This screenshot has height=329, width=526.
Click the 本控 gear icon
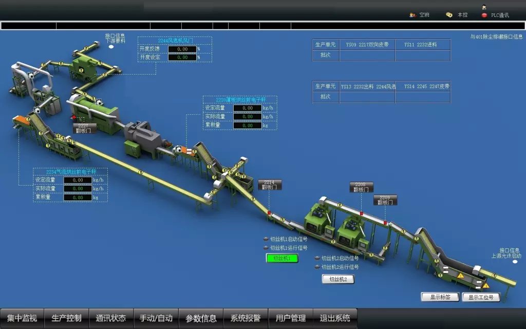coord(449,15)
